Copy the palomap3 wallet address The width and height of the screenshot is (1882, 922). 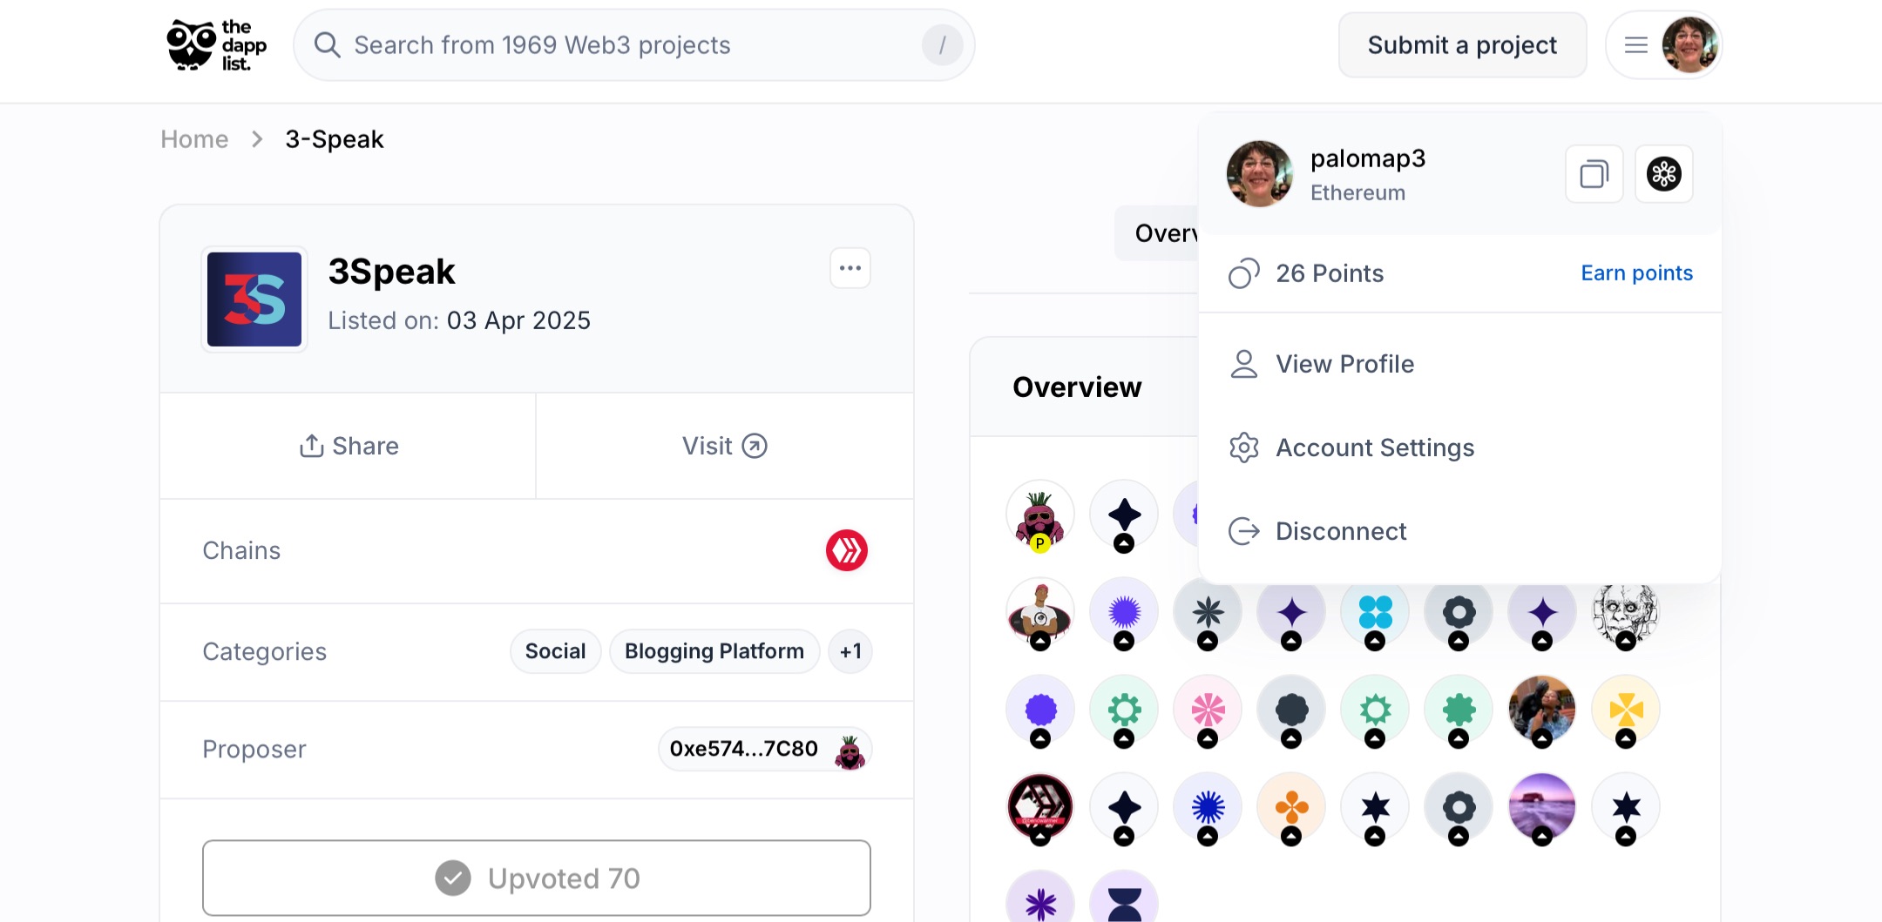[1594, 174]
